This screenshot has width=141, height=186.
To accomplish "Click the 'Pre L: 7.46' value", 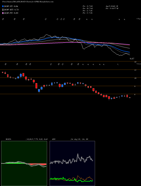I will [88, 11].
